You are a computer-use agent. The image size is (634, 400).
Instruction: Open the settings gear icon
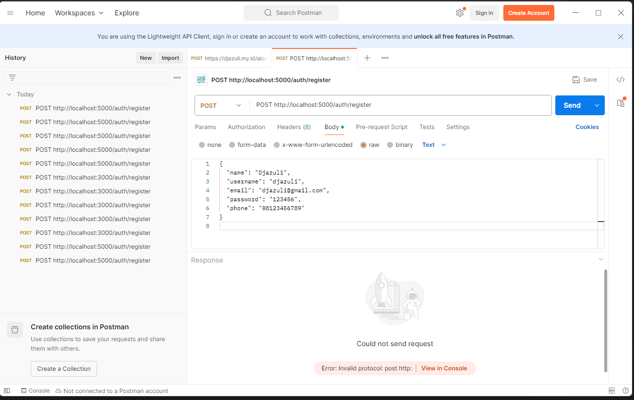460,13
